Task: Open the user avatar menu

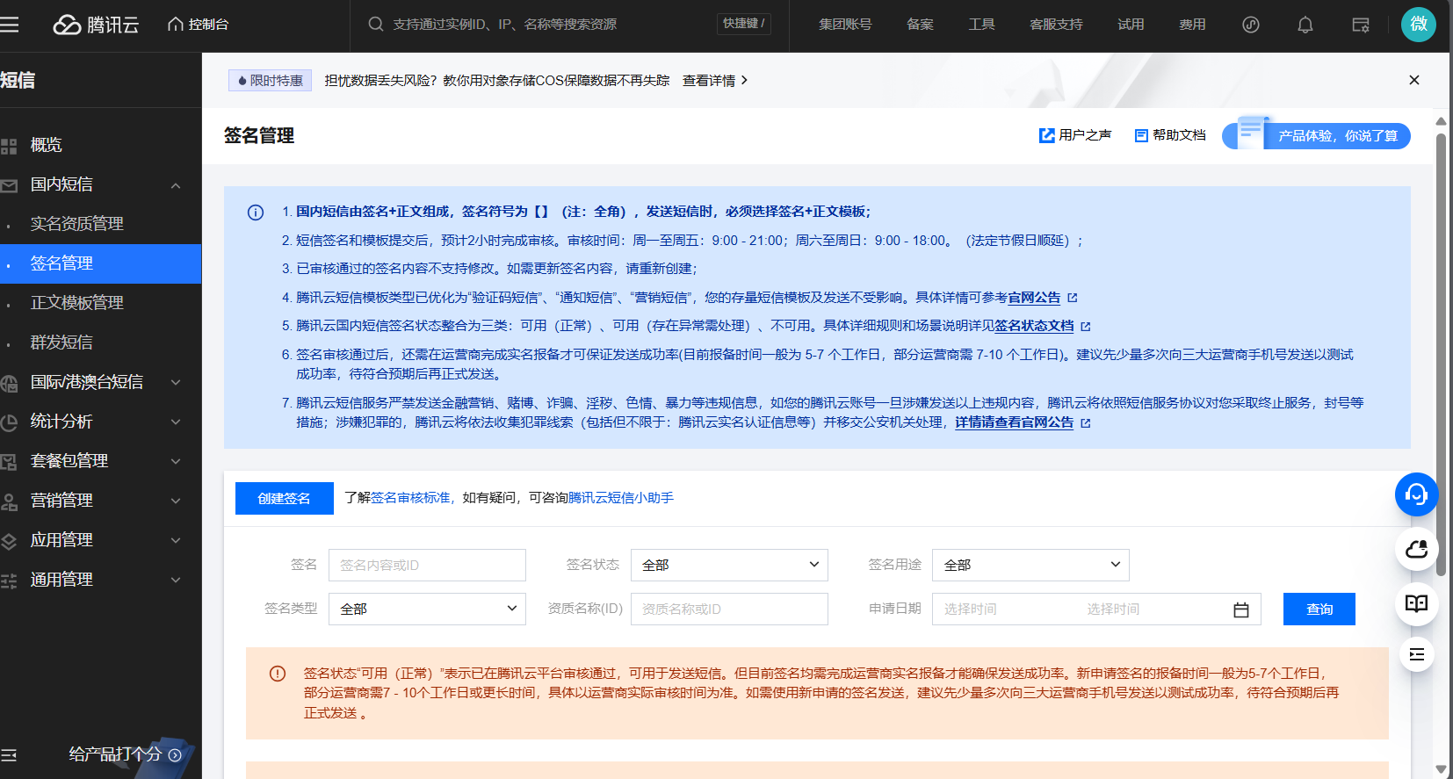Action: 1419,25
